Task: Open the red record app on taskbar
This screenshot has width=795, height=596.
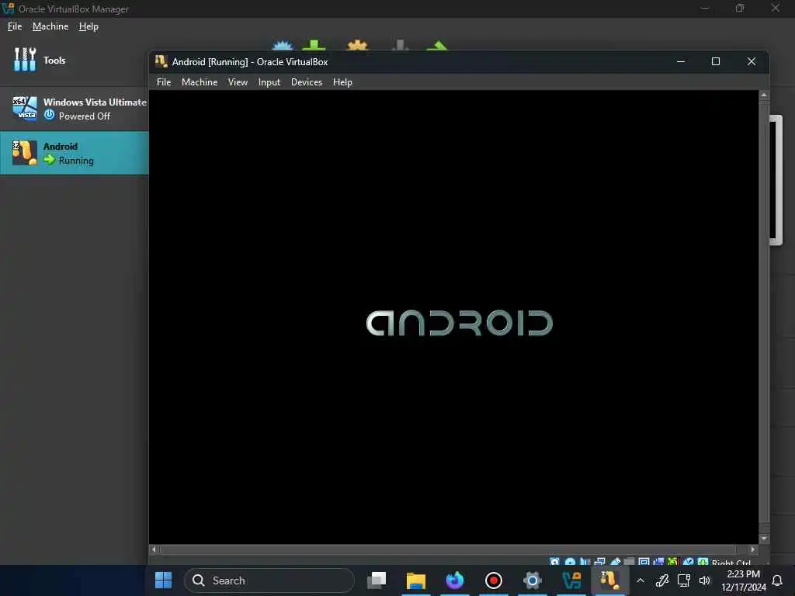Action: (x=493, y=580)
